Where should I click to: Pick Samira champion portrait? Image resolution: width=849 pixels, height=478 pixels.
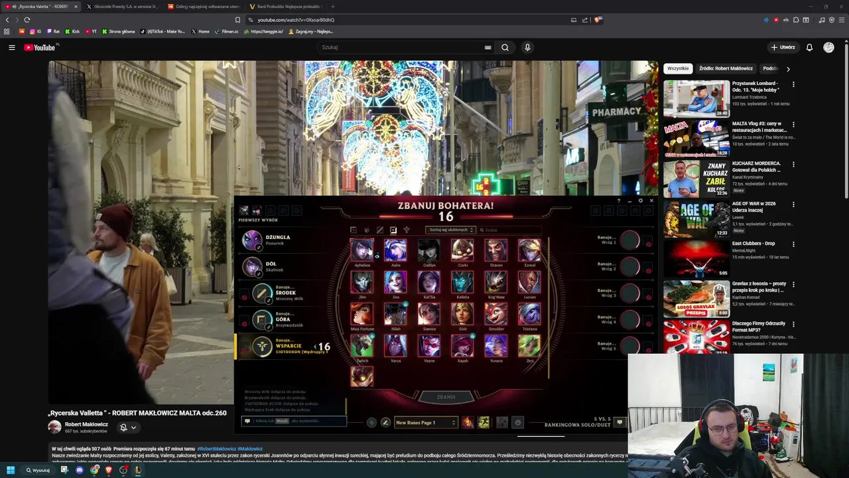click(429, 314)
